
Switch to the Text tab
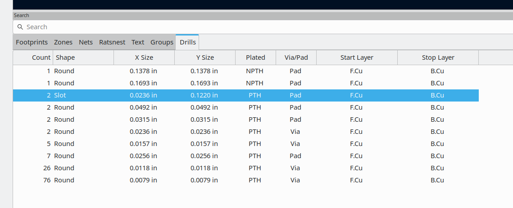(x=138, y=42)
